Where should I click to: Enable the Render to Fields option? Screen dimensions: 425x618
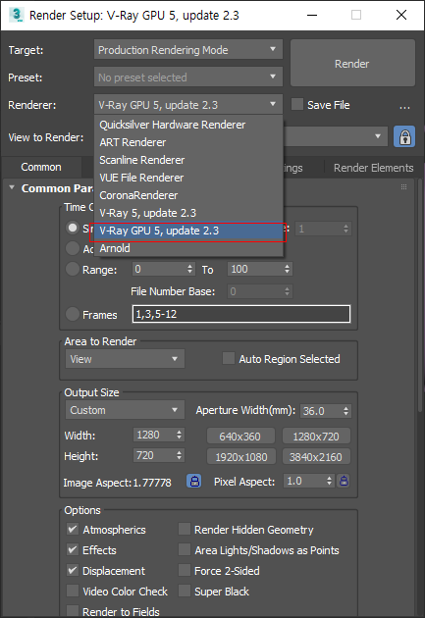73,611
